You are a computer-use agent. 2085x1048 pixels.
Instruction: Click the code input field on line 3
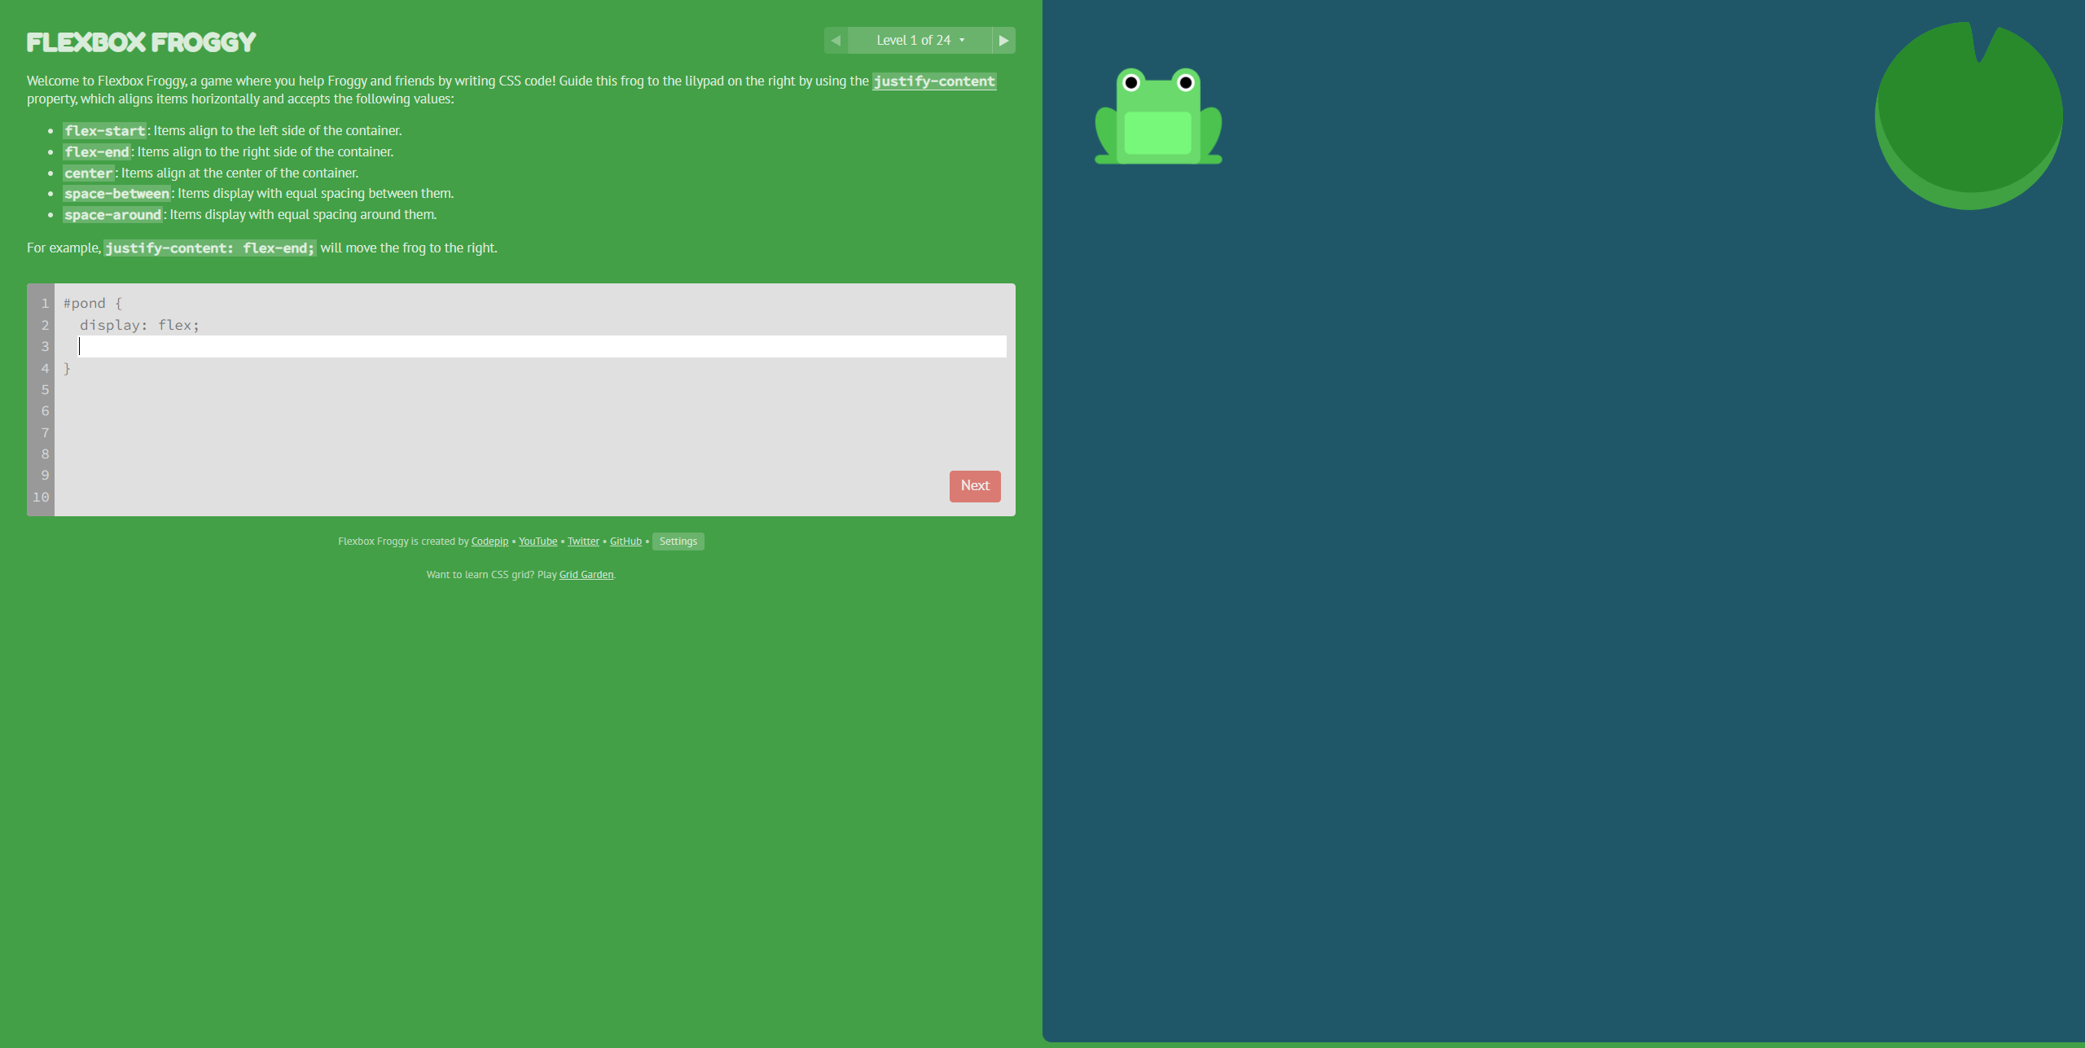pos(534,346)
